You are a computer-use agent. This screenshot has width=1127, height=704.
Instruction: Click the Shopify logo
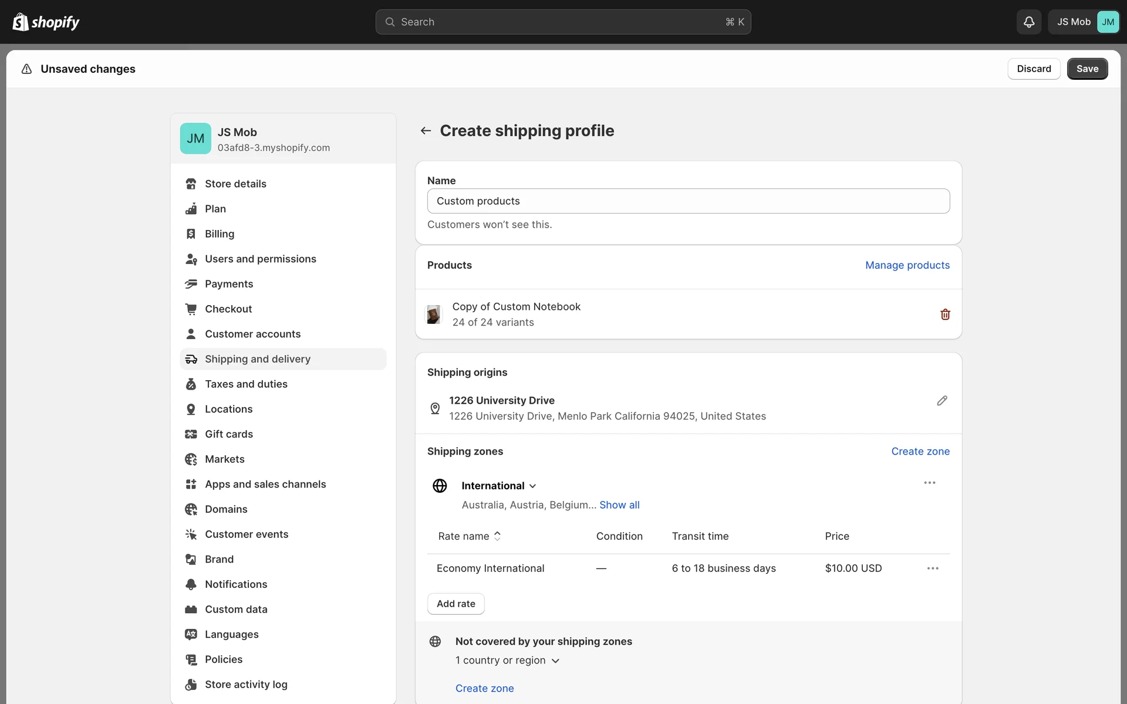[x=46, y=22]
